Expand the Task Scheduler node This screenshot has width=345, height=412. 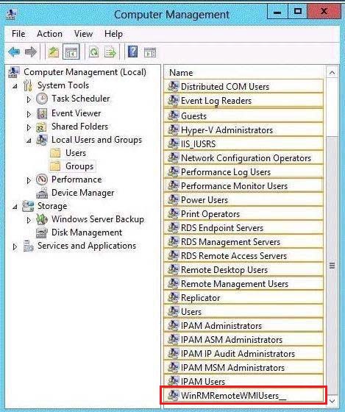click(x=29, y=99)
